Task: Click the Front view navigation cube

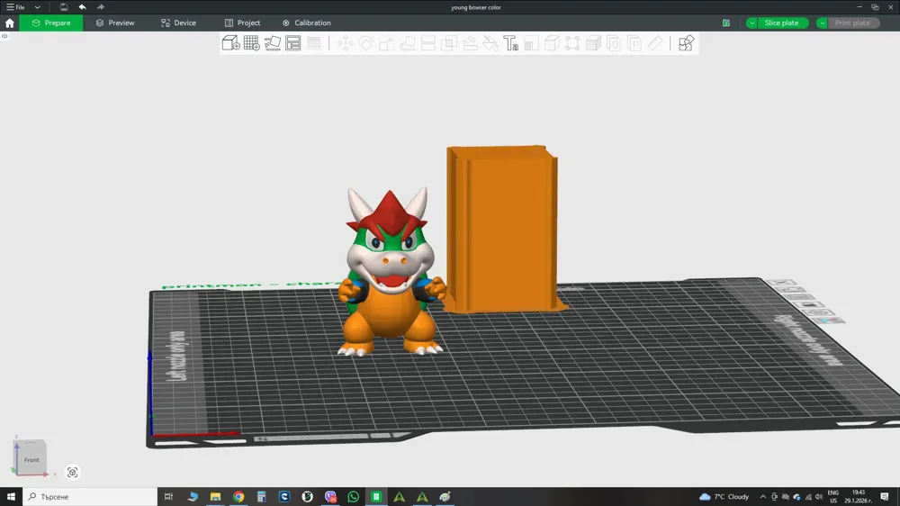Action: pos(31,457)
